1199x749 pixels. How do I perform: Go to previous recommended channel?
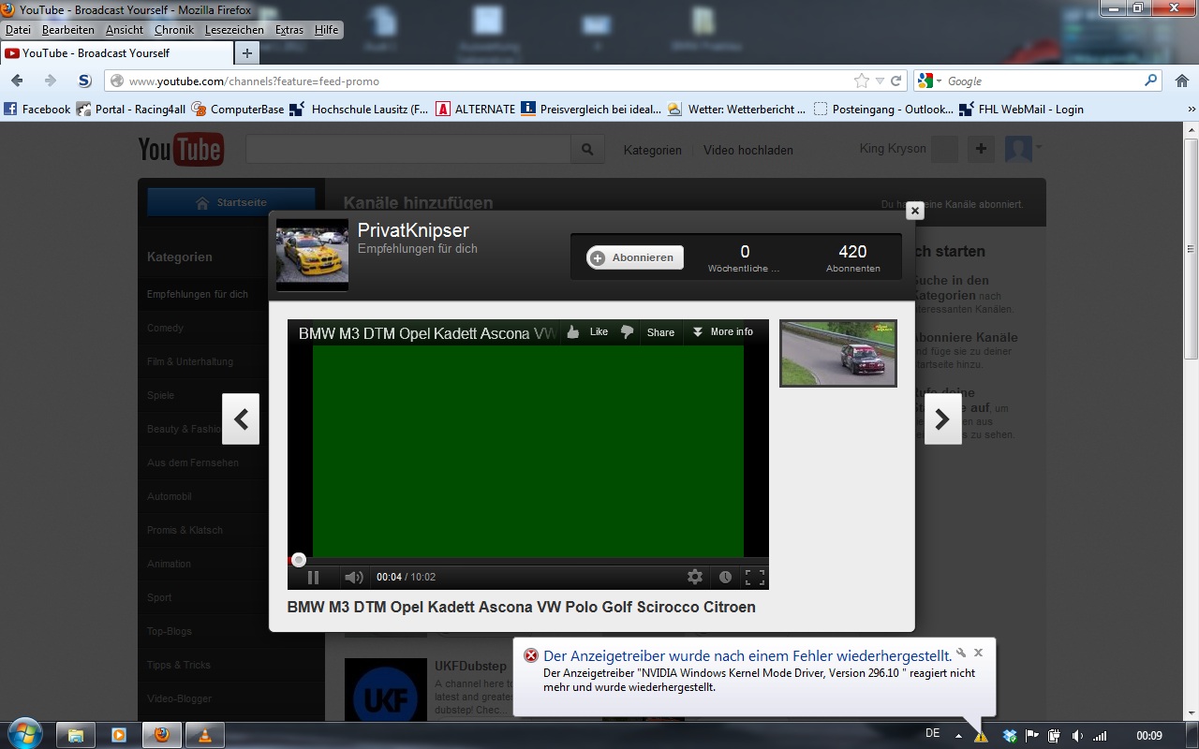(241, 419)
